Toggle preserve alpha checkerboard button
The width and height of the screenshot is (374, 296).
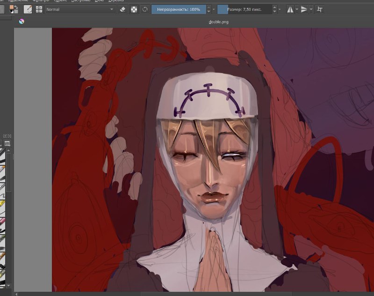coord(134,9)
